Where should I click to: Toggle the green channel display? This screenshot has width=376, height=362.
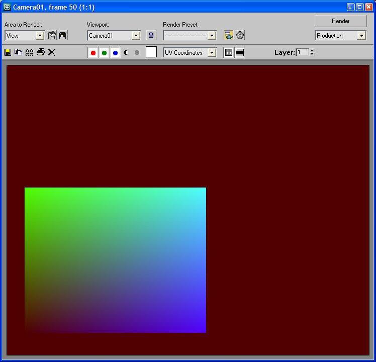pyautogui.click(x=104, y=53)
